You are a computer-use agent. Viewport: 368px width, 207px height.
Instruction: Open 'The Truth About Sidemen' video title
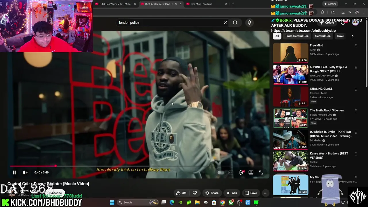tap(327, 110)
